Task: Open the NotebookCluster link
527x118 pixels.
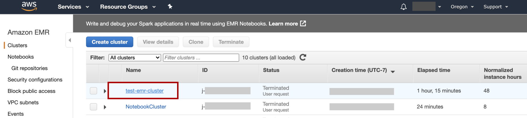Action: pos(146,107)
